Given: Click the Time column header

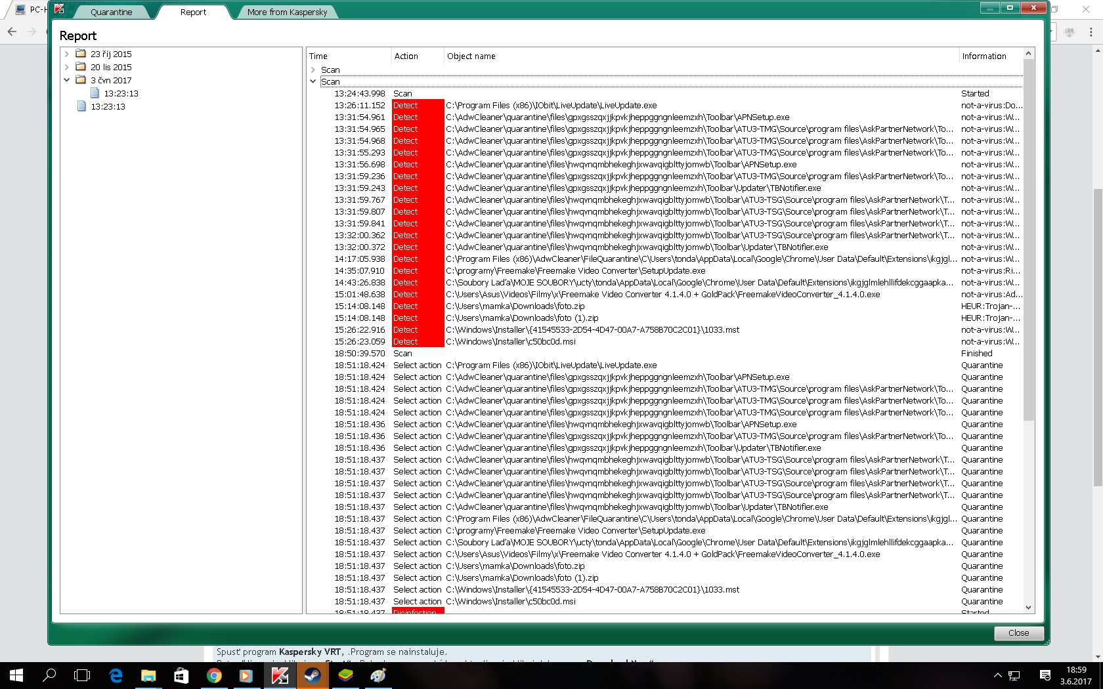Looking at the screenshot, I should click(x=349, y=56).
